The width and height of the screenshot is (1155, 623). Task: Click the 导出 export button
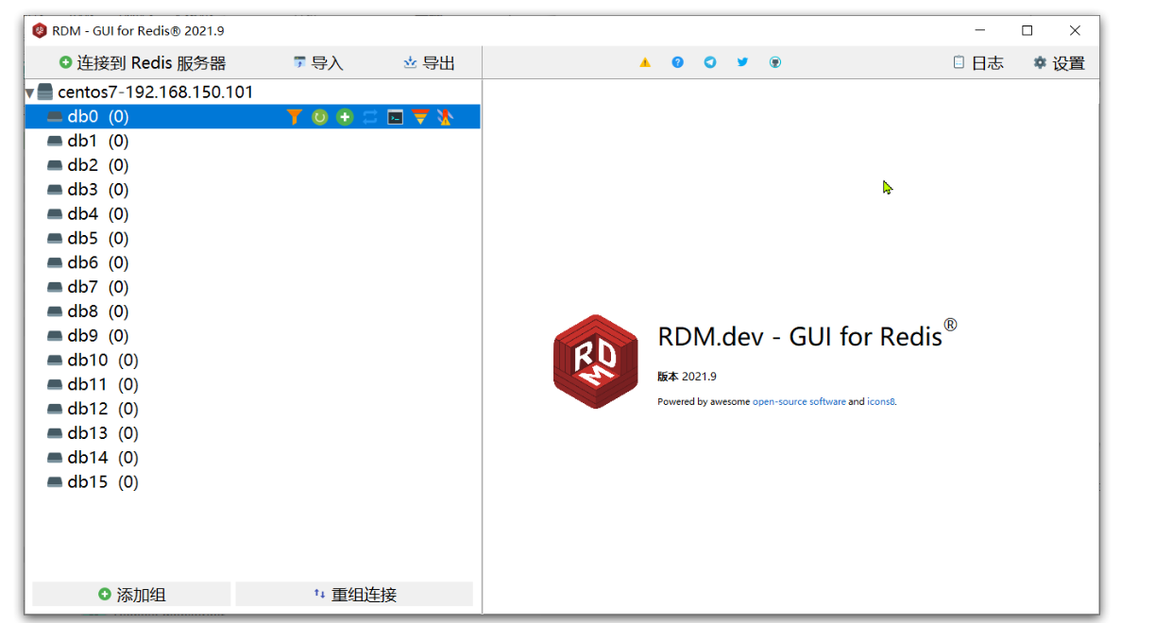[x=430, y=63]
